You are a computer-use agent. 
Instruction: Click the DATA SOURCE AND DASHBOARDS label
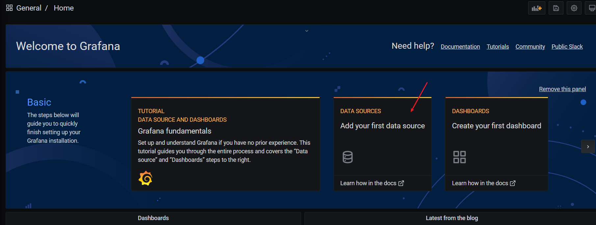(x=182, y=120)
